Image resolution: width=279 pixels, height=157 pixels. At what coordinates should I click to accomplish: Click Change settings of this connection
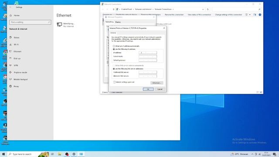pyautogui.click(x=228, y=14)
